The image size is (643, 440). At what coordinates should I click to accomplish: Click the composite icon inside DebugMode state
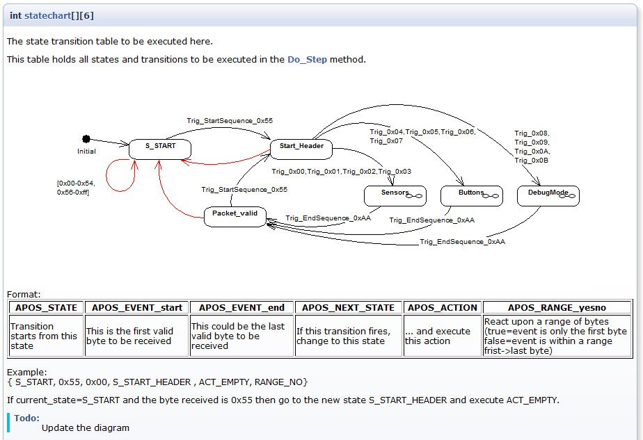pos(569,195)
